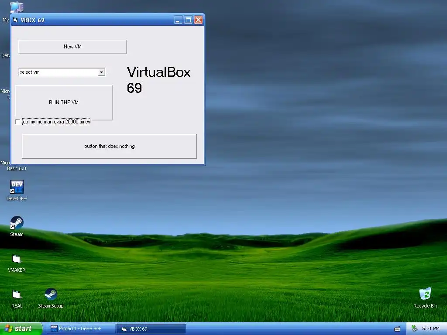Click the 5:31 PM clock
447x335 pixels.
[x=431, y=329]
